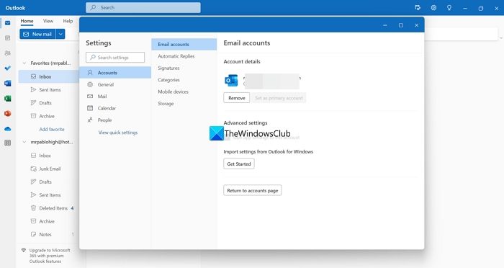504x268 pixels.
Task: Collapse the mrpablohigh@hot... account folders
Action: pos(24,142)
